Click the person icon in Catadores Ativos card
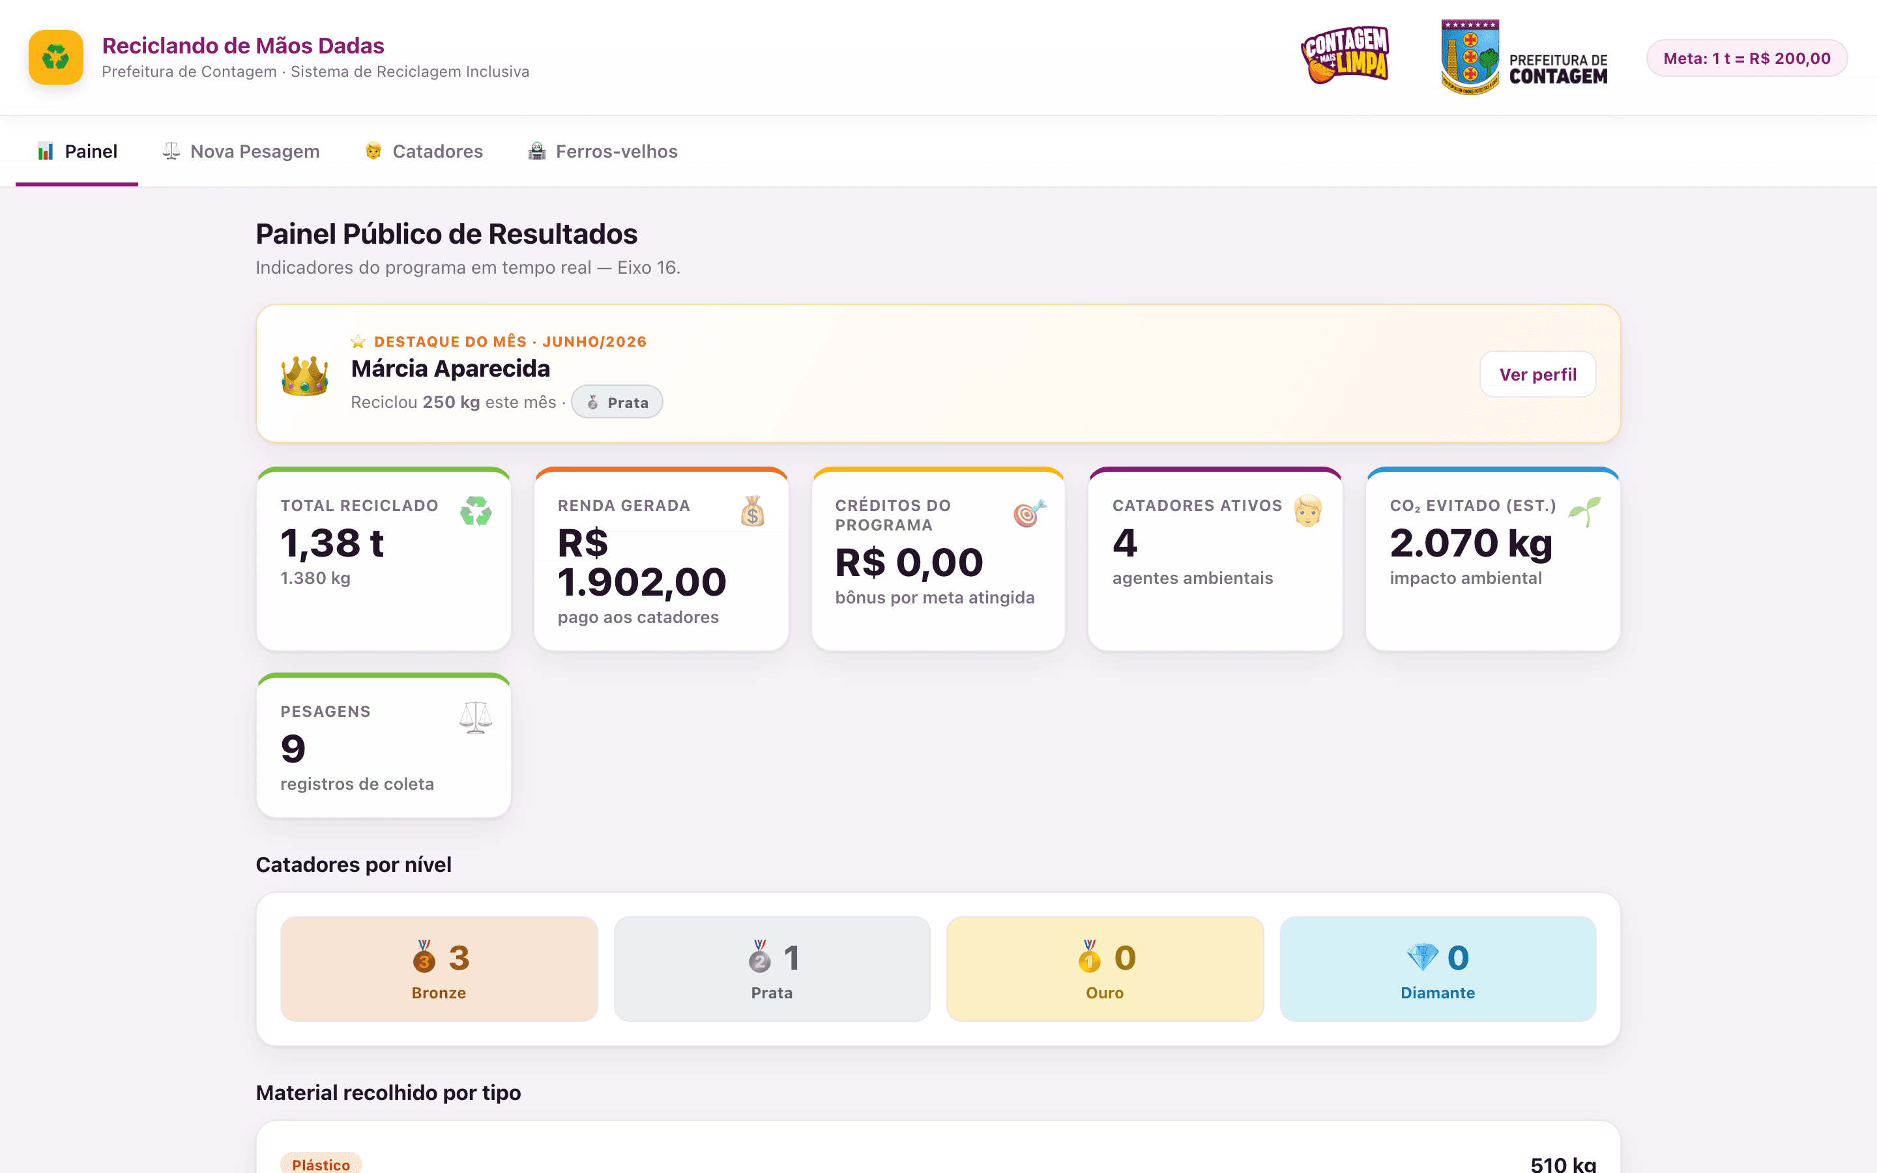This screenshot has height=1173, width=1877. (x=1307, y=512)
